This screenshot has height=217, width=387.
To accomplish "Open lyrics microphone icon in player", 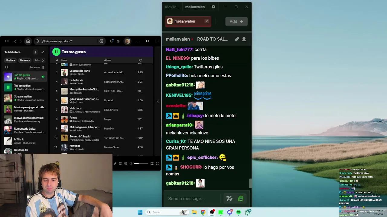I will tap(115, 163).
